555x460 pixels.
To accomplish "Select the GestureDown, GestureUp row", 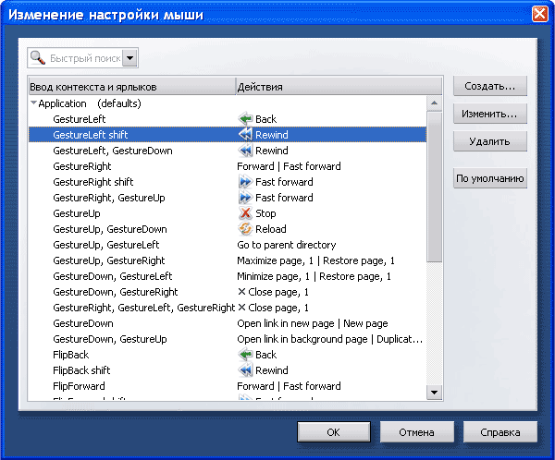I will click(x=228, y=339).
